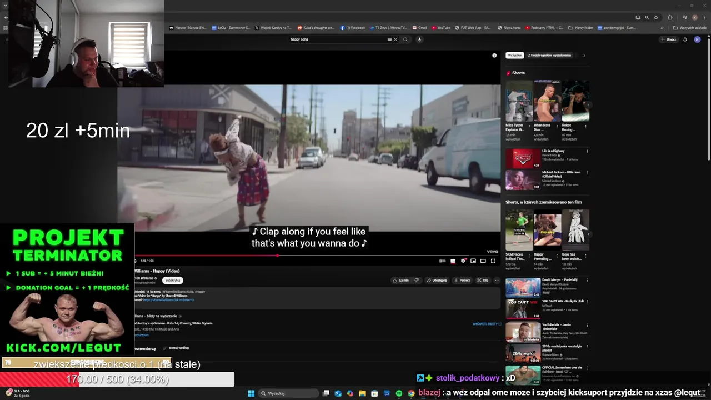Click WYŚWIETL BILETY link

click(487, 323)
